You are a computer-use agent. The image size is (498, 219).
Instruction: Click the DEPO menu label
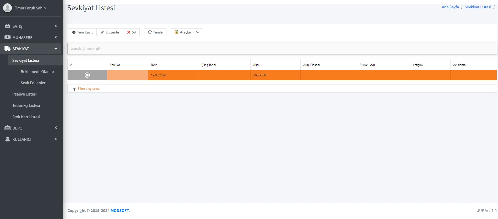point(18,128)
